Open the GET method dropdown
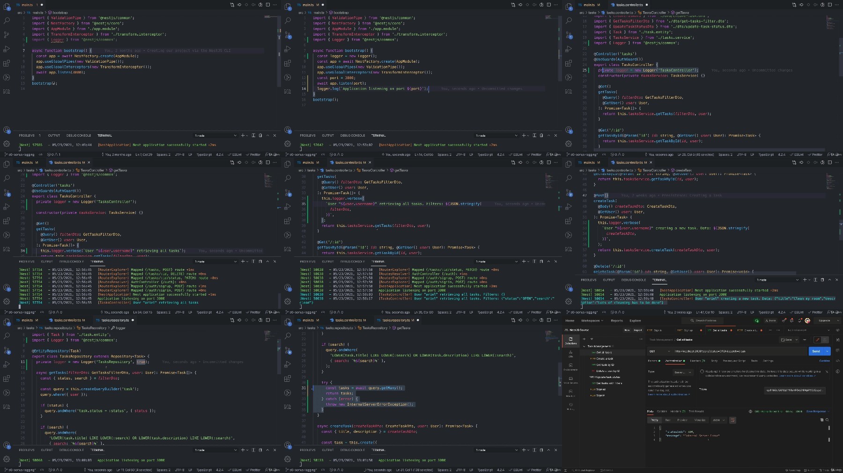 click(659, 351)
